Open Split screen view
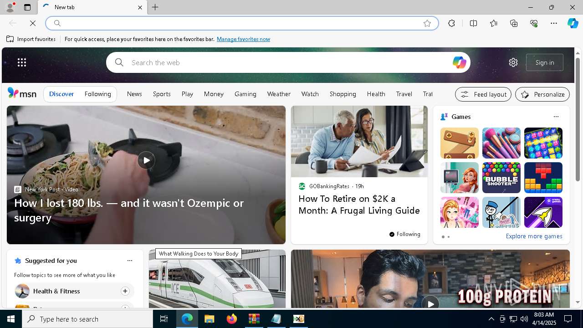Screen dimensions: 583x328 click(x=473, y=23)
